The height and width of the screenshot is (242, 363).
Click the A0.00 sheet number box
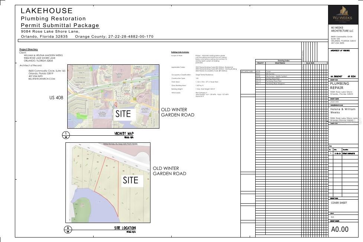coord(340,229)
